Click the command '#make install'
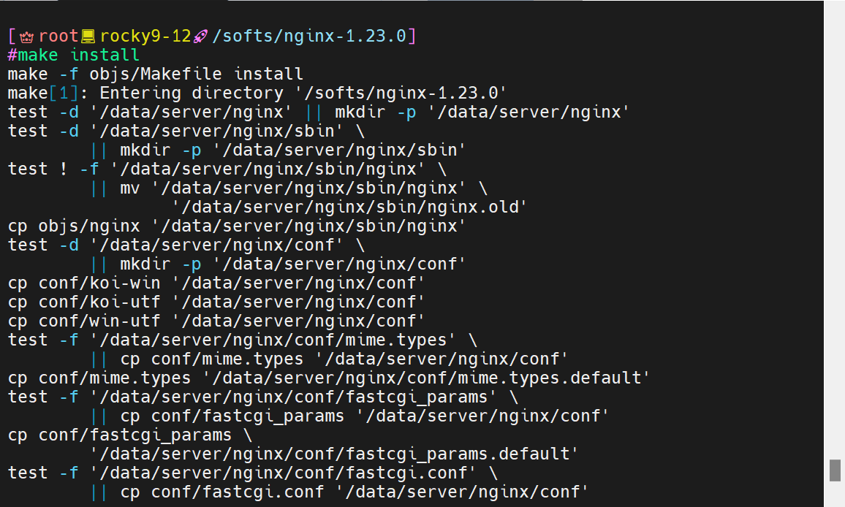This screenshot has height=507, width=845. (73, 55)
